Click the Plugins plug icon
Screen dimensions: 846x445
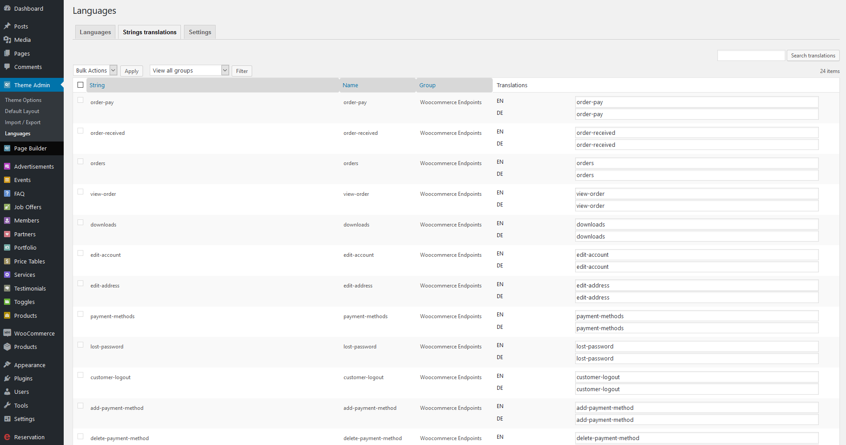coord(7,378)
